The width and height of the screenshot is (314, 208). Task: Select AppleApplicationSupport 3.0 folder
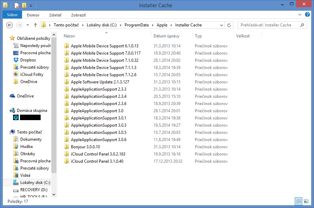pos(97,111)
